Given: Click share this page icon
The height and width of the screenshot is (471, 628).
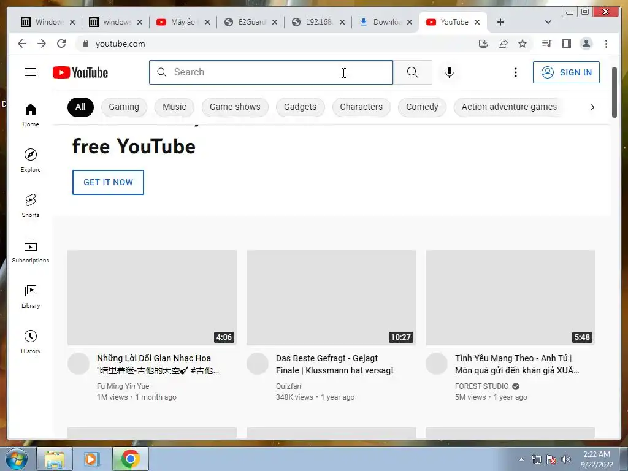Looking at the screenshot, I should coord(503,44).
